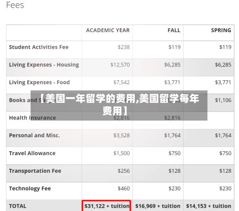Select Fall $2,816 Health Insurance value
This screenshot has height=211, width=239.
[173, 118]
